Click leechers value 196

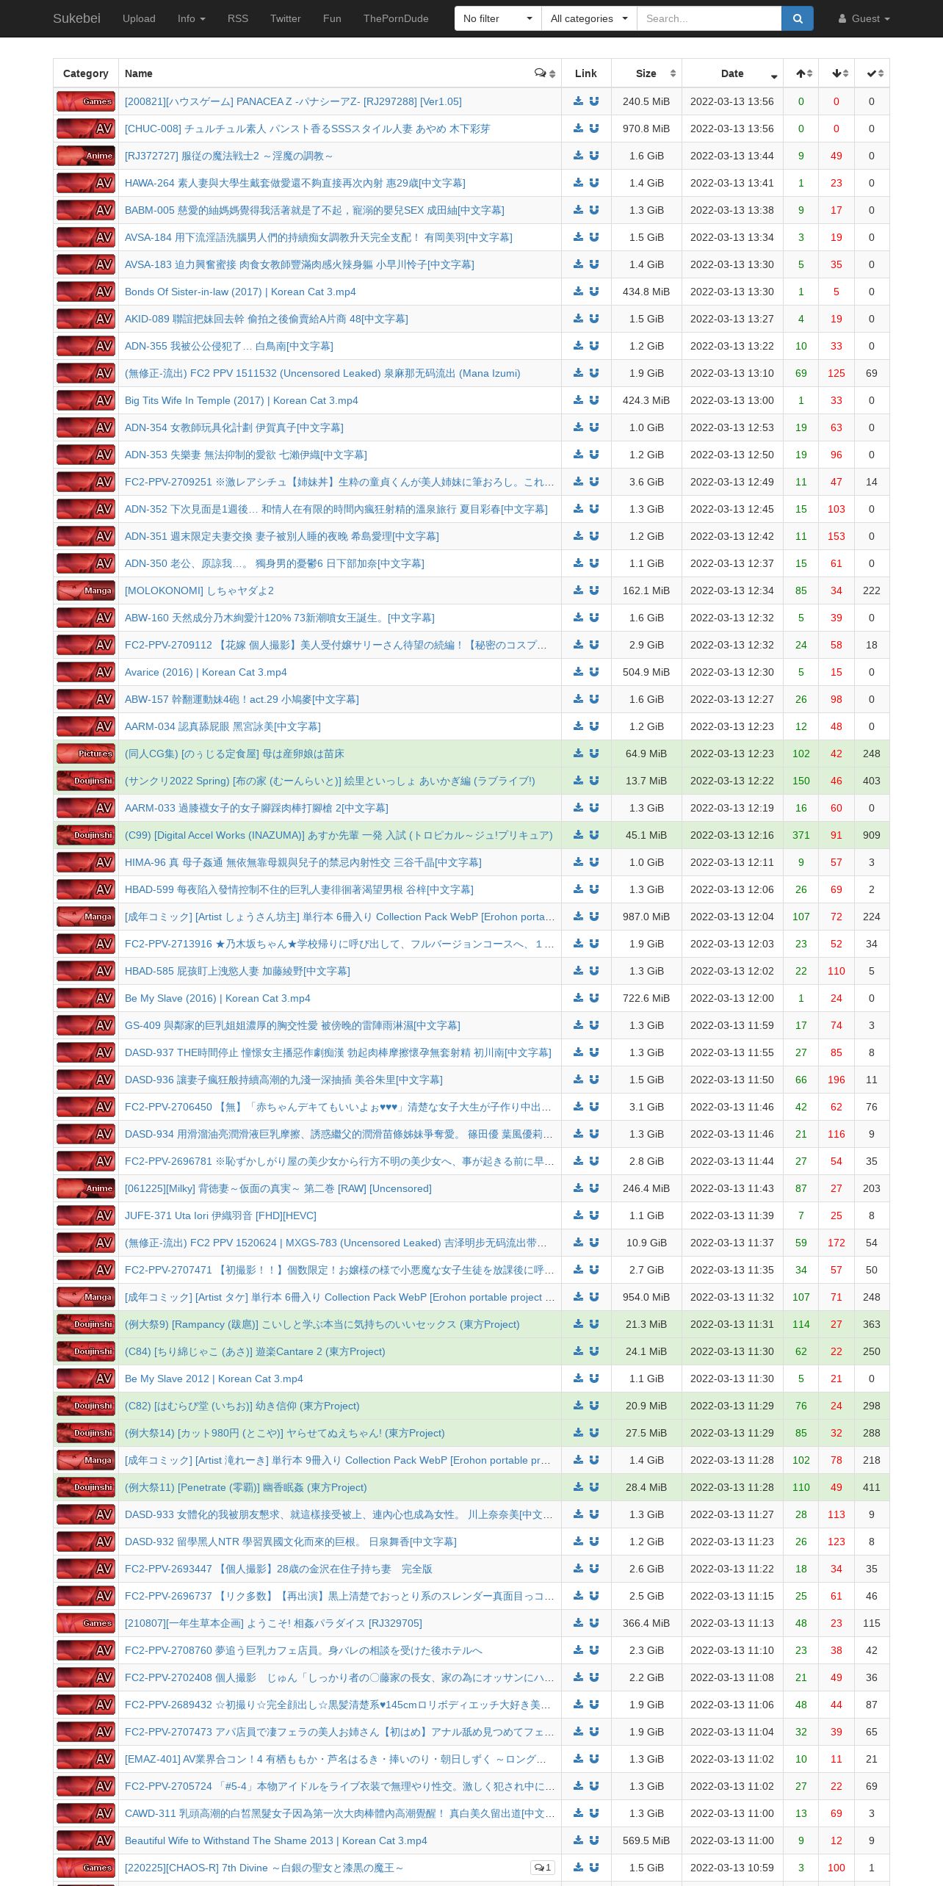(x=837, y=1080)
